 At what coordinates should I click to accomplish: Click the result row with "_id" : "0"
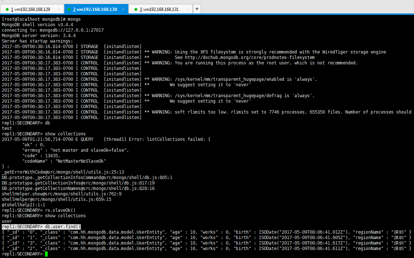[x=206, y=232]
